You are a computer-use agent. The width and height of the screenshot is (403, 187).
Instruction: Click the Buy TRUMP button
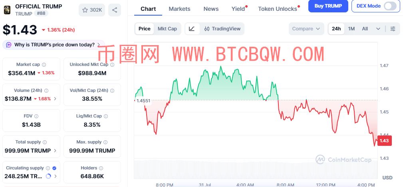[328, 6]
